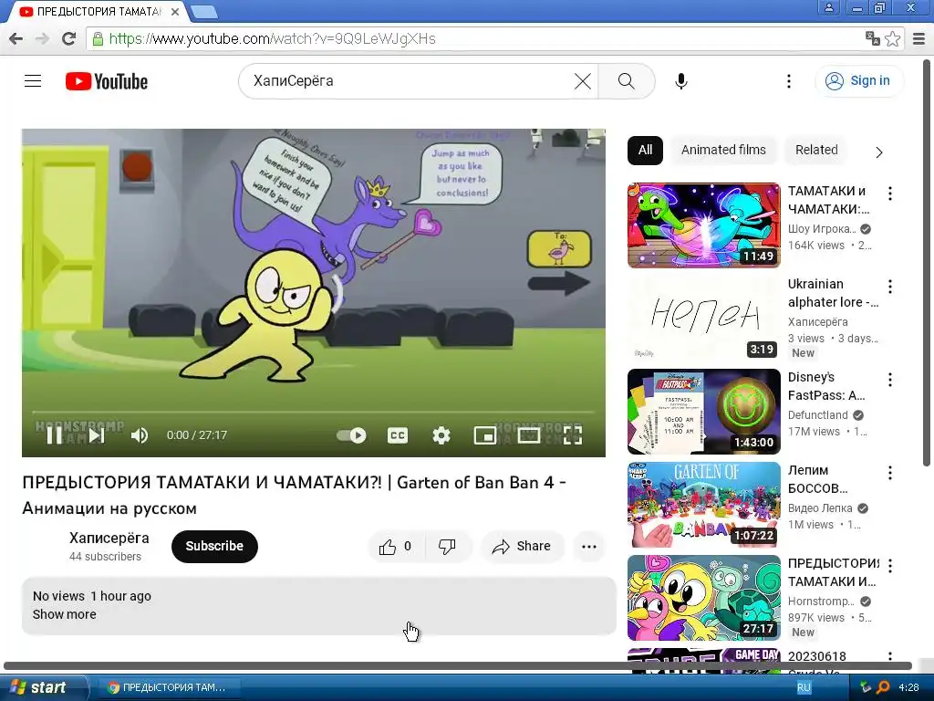Reload the page
This screenshot has width=934, height=701.
[x=68, y=38]
